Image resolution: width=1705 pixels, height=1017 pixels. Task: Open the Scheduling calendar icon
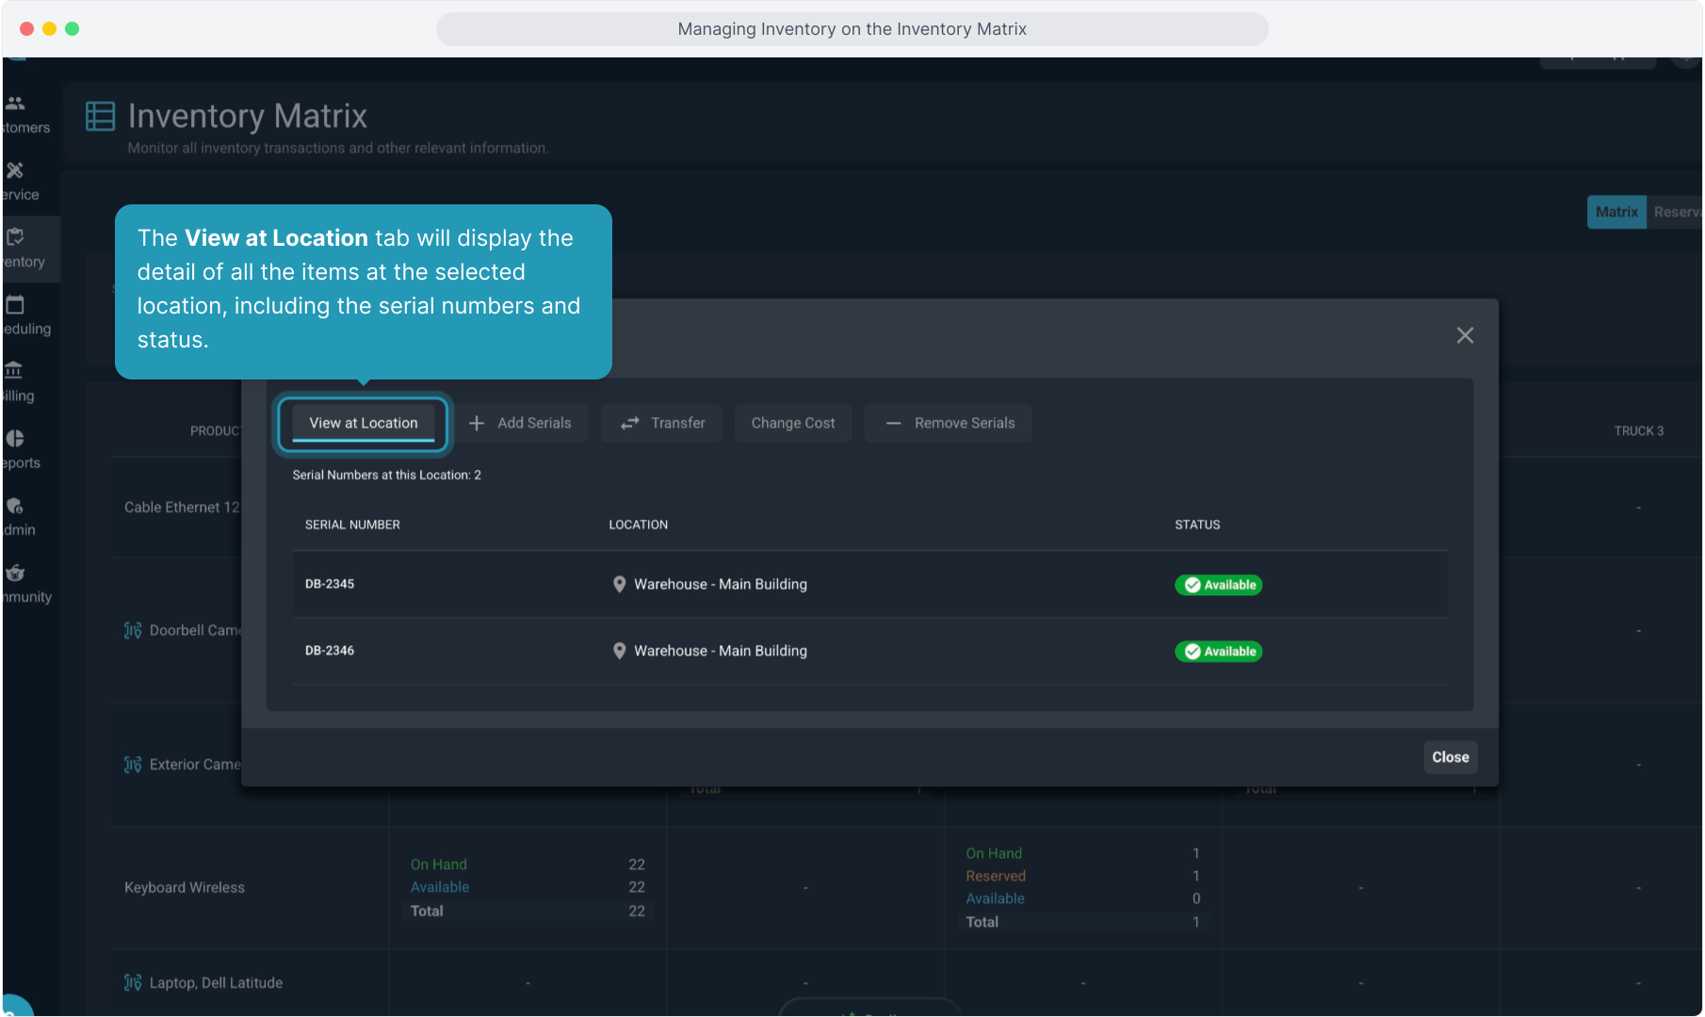(15, 304)
